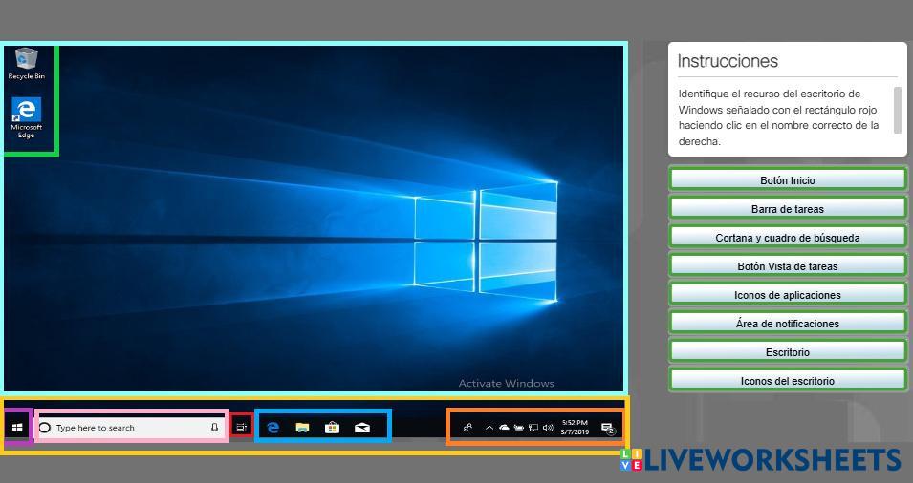This screenshot has width=913, height=483.
Task: Click the clock showing 5:52 PM
Action: (x=575, y=427)
